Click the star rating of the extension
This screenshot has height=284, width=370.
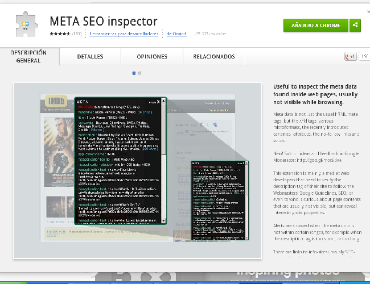tap(60, 34)
